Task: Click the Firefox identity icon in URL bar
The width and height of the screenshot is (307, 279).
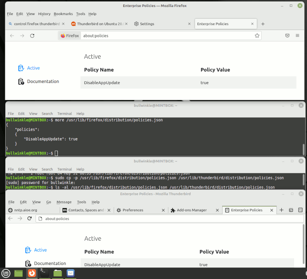Action: point(70,36)
